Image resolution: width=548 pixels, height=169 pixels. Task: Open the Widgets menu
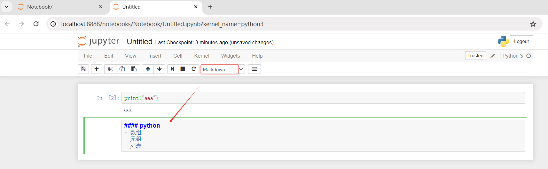click(231, 56)
